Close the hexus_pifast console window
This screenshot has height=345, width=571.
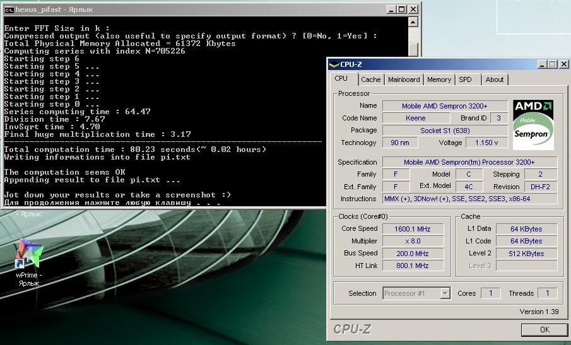(x=413, y=9)
